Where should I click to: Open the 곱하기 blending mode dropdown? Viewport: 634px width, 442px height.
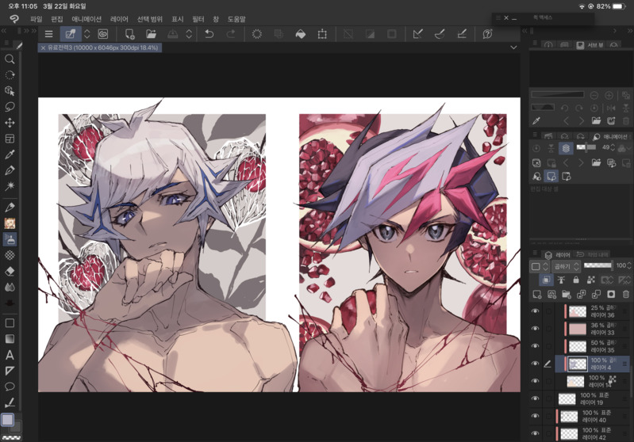(567, 266)
